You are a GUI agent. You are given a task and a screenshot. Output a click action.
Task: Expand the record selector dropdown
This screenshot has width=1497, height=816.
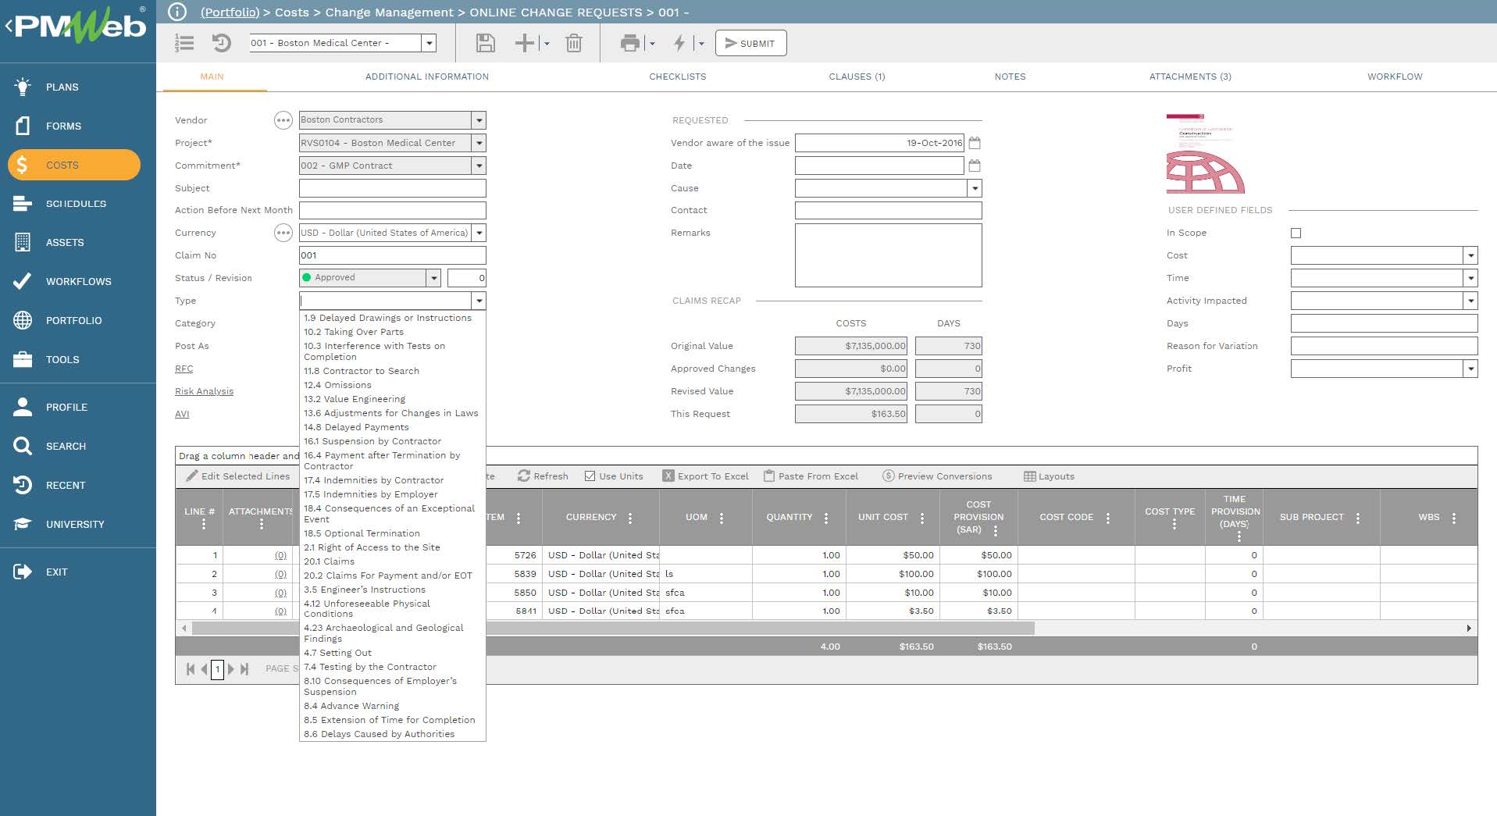click(x=429, y=43)
